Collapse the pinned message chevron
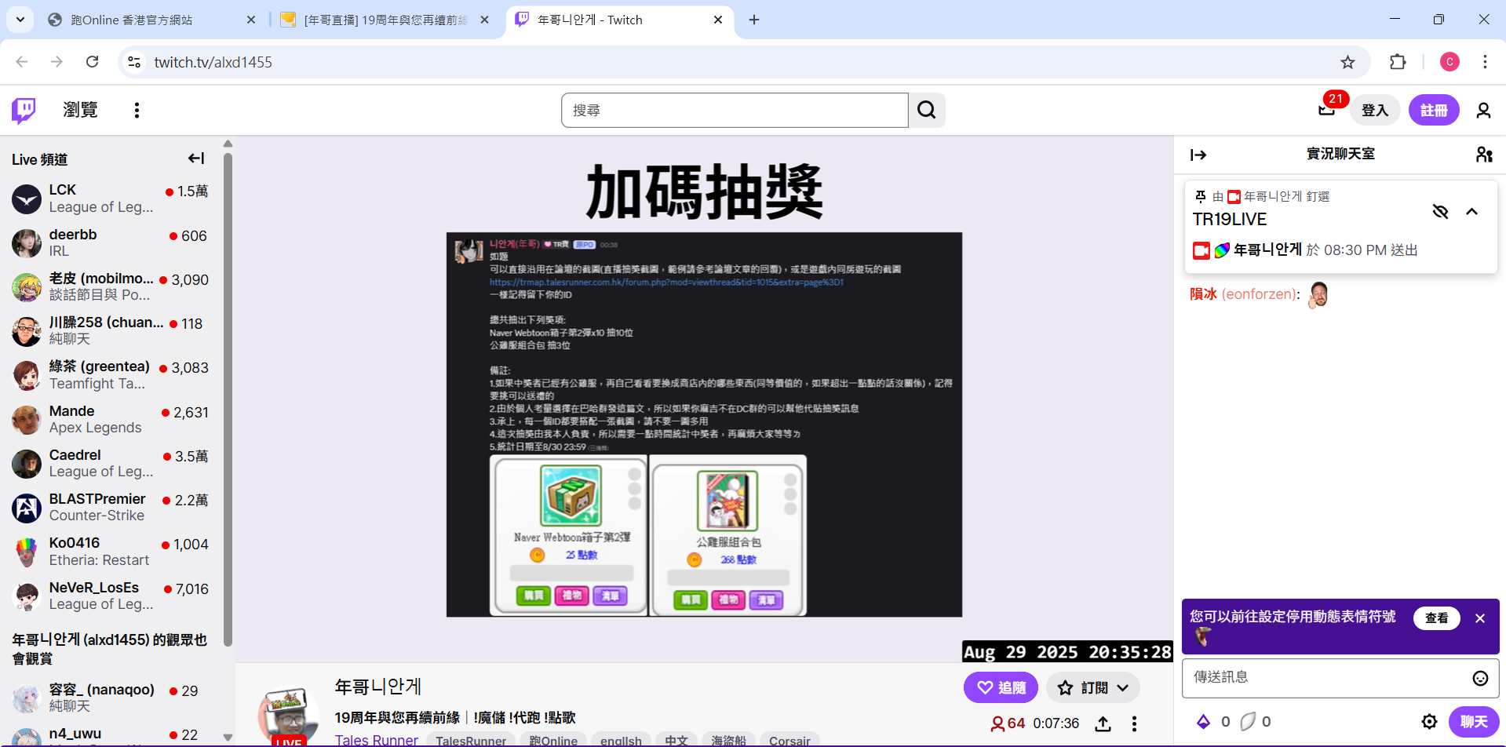Screen dimensions: 1506x747 pos(1472,211)
